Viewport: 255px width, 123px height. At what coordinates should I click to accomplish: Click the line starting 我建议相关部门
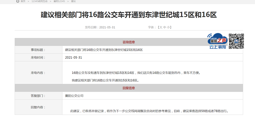(106, 80)
